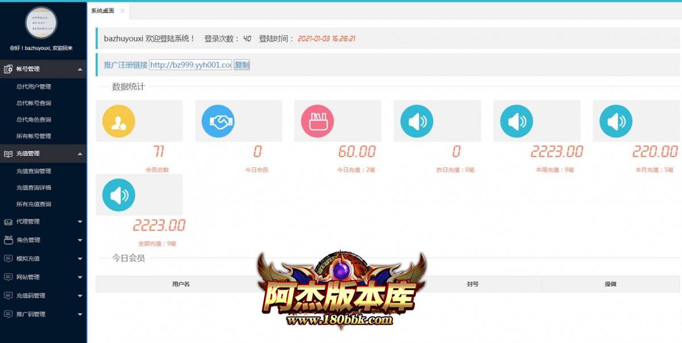This screenshot has width=682, height=343.
Task: Click the user avatar picture
Action: tap(42, 23)
